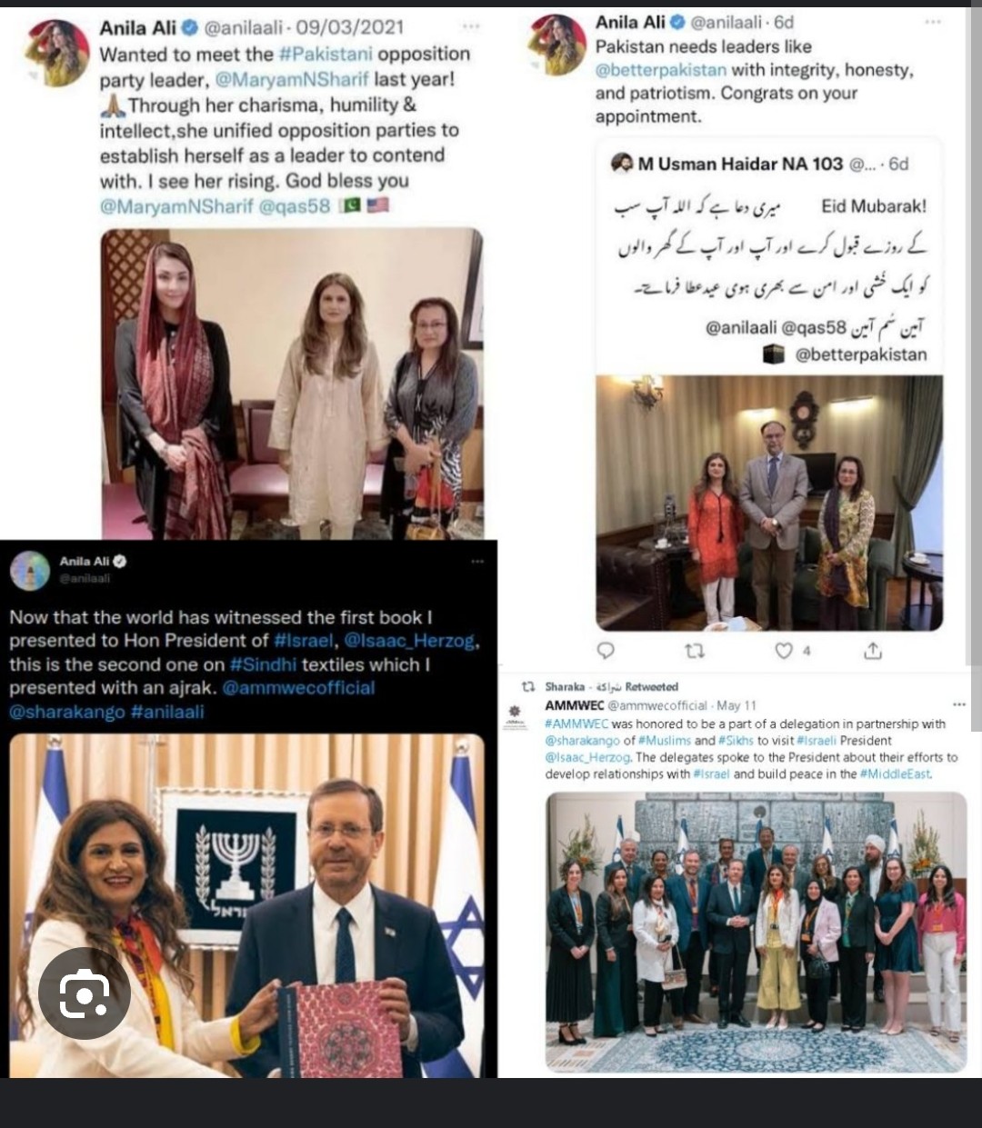This screenshot has height=1128, width=982.
Task: Open more options on AMMWEC tweet
Action: click(x=959, y=704)
